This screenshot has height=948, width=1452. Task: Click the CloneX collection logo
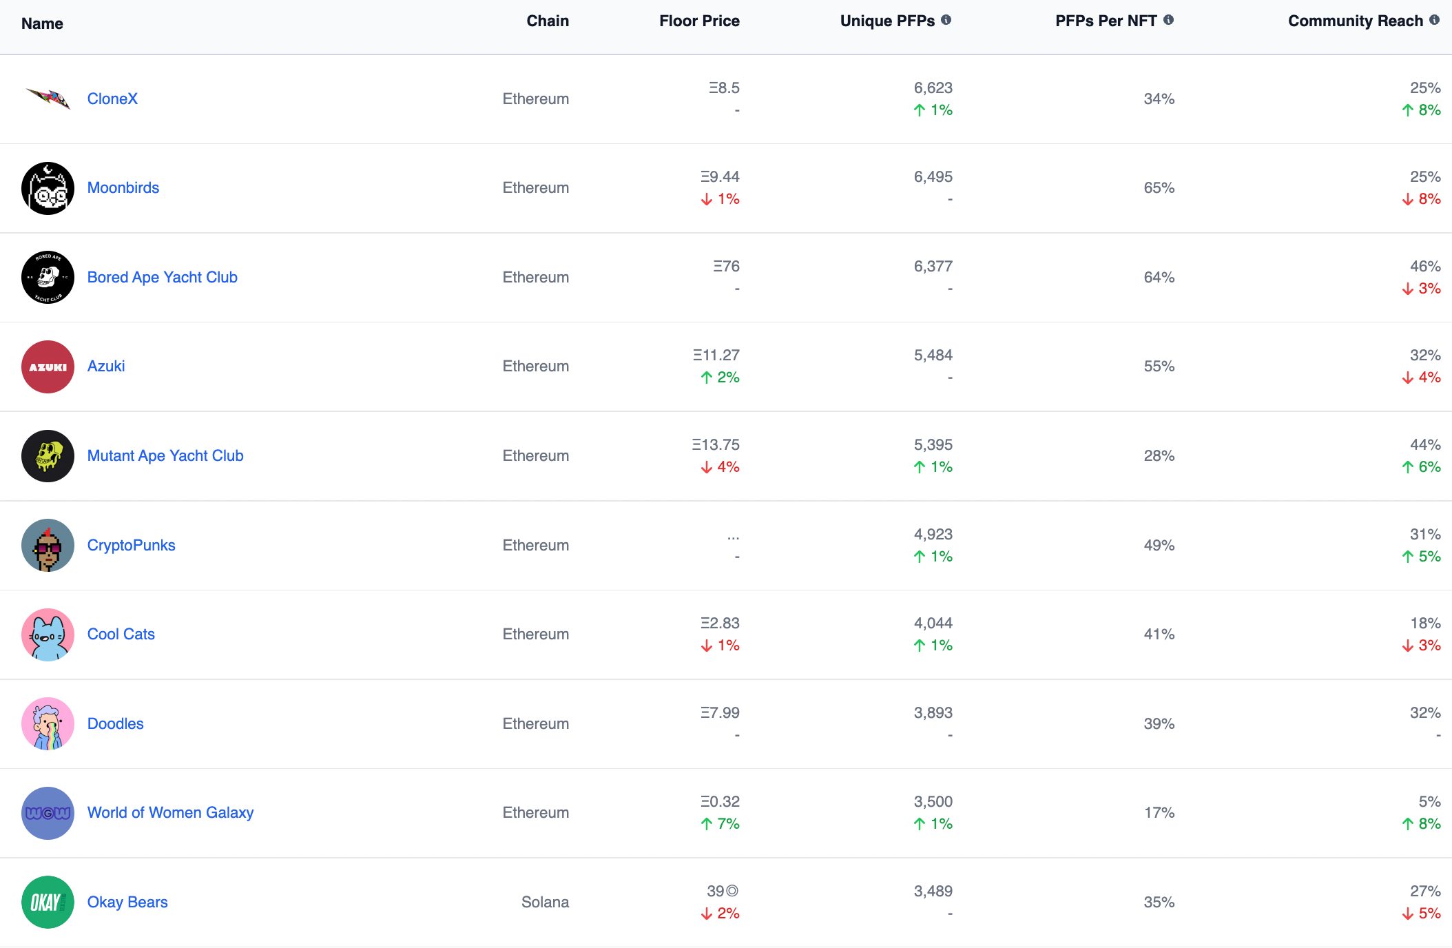pyautogui.click(x=48, y=99)
